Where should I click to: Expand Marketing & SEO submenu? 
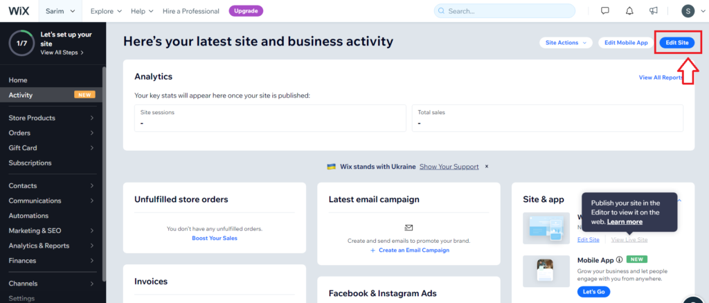pos(53,231)
